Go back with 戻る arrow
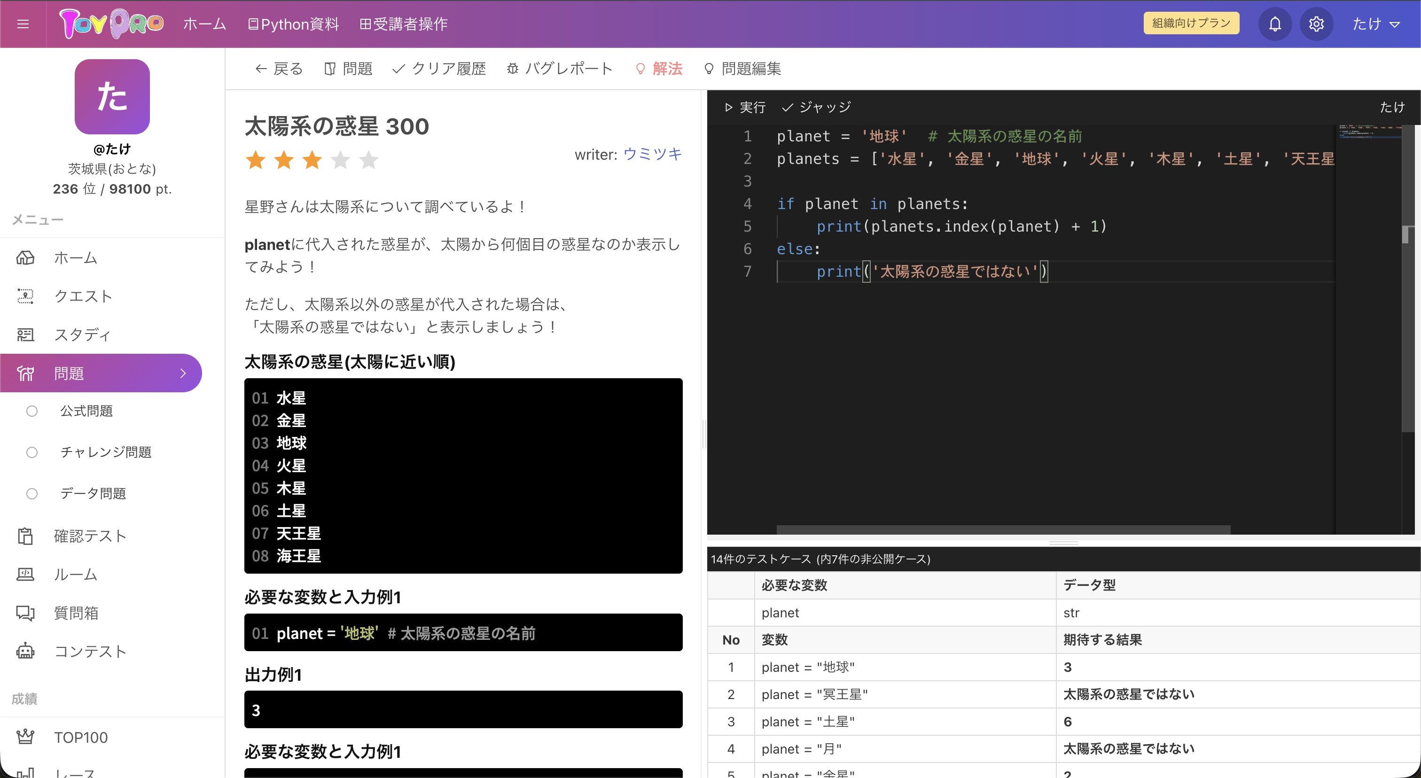The width and height of the screenshot is (1421, 778). pyautogui.click(x=279, y=69)
